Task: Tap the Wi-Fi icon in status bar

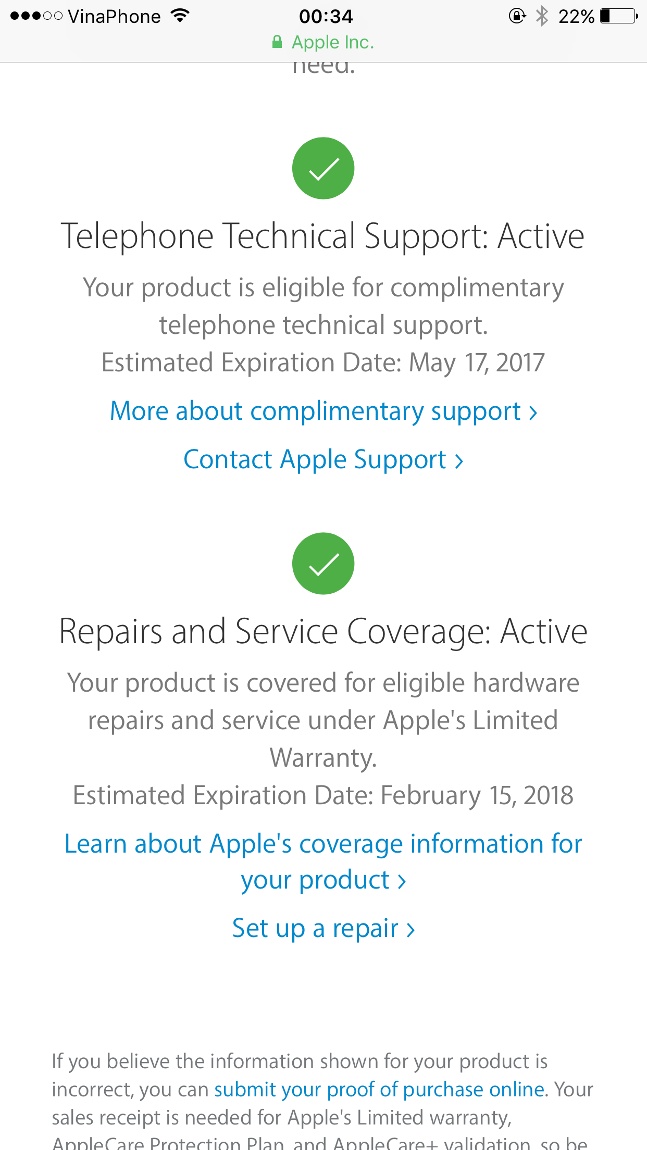Action: click(x=180, y=16)
